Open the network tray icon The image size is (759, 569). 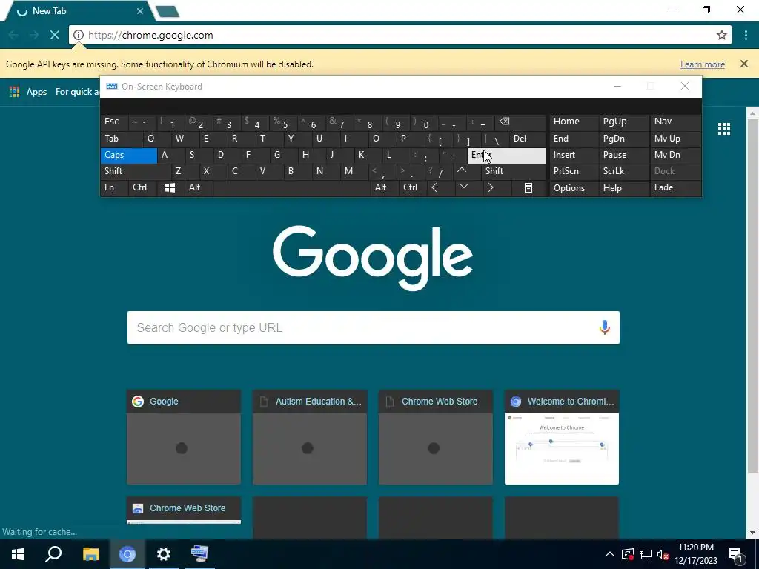pyautogui.click(x=645, y=554)
